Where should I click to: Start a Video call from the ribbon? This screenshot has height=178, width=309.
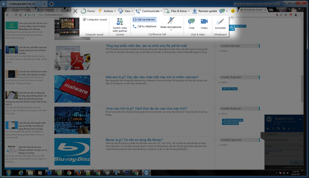(204, 24)
